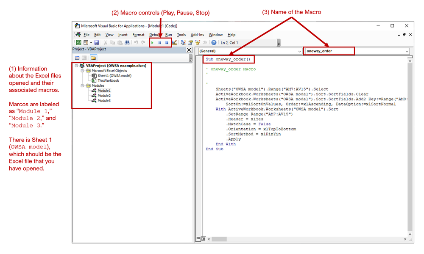The width and height of the screenshot is (424, 254).
Task: Click the Run Sub/UserForm play icon
Action: pyautogui.click(x=153, y=42)
